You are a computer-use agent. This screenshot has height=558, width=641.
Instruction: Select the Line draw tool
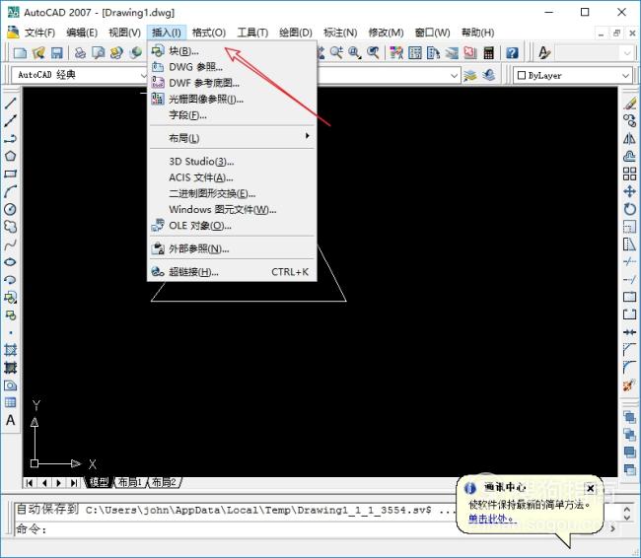(x=10, y=103)
